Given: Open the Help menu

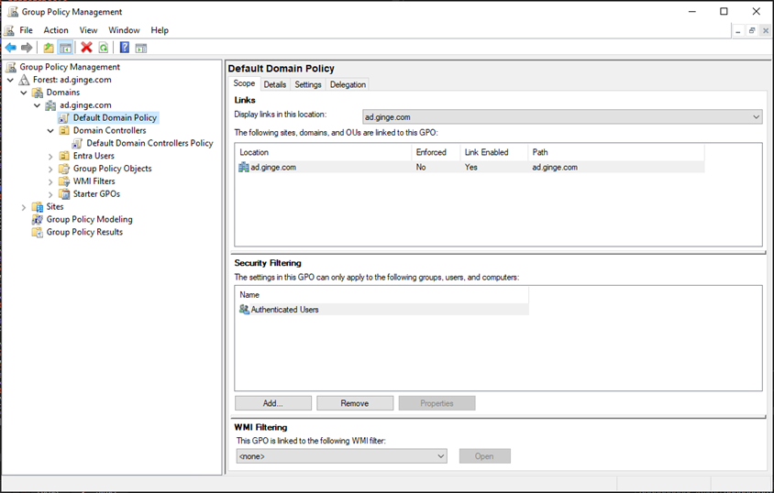Looking at the screenshot, I should (x=160, y=30).
